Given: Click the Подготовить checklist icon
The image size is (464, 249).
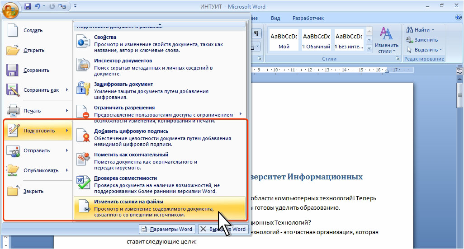Looking at the screenshot, I should point(13,131).
